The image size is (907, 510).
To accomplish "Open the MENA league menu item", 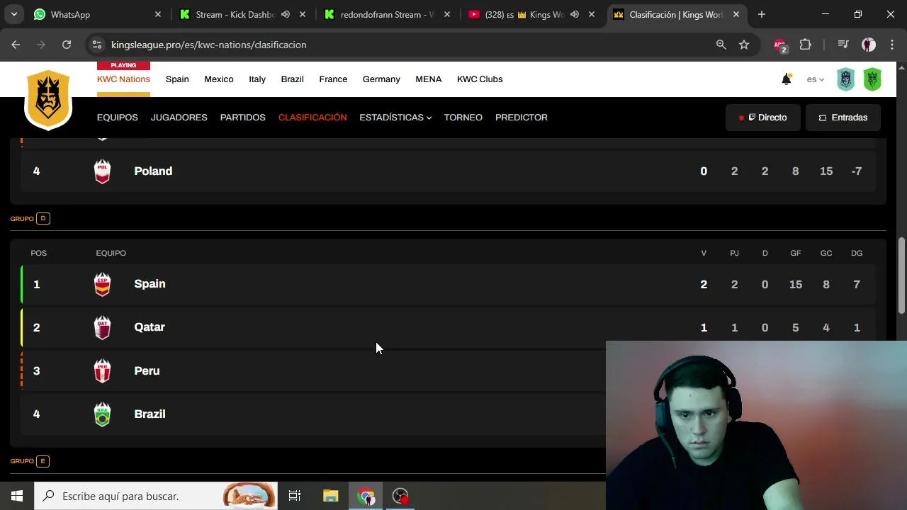I will coord(429,79).
